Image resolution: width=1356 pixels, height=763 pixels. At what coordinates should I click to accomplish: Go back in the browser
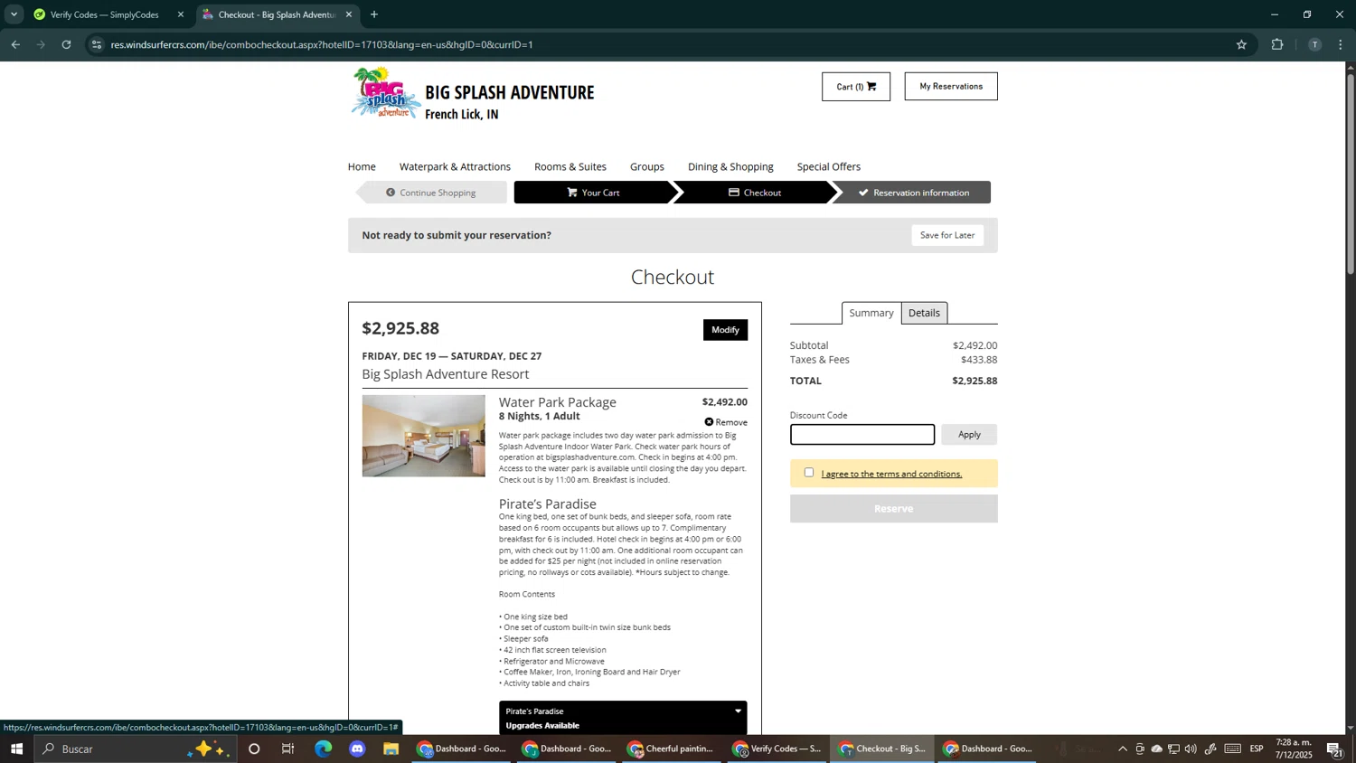(x=15, y=44)
